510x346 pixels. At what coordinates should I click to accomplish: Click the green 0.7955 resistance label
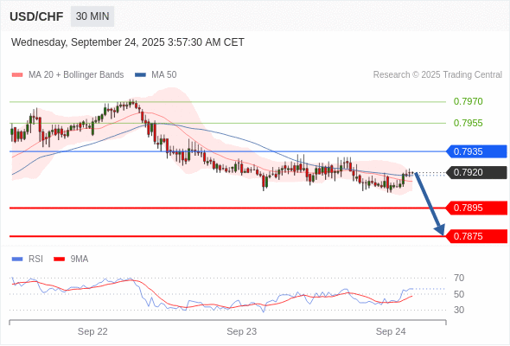(x=468, y=123)
